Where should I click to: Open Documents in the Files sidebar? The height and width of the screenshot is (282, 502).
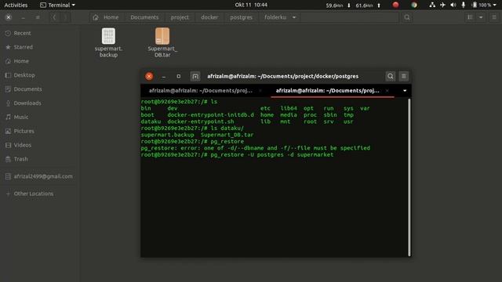[27, 89]
